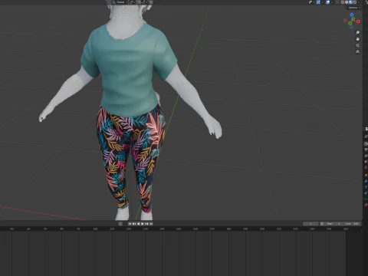This screenshot has width=368, height=276.
Task: Toggle the auto keying record button
Action: click(x=120, y=224)
